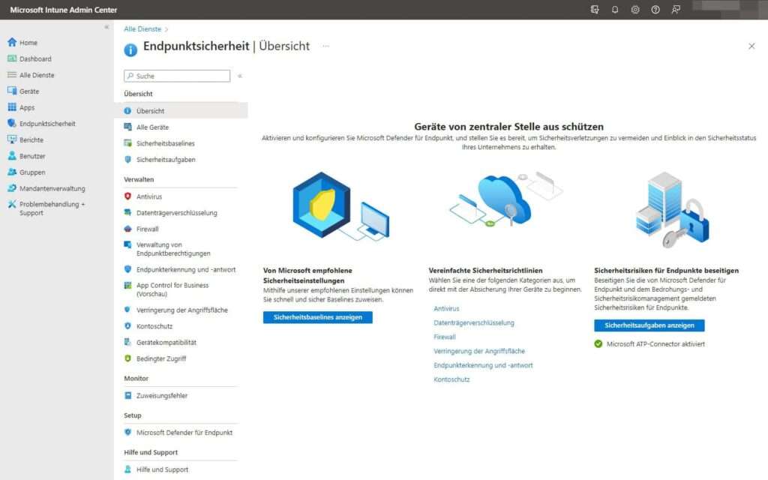Collapse the secondary menu via double chevron
Screen dimensions: 768x480
point(240,76)
